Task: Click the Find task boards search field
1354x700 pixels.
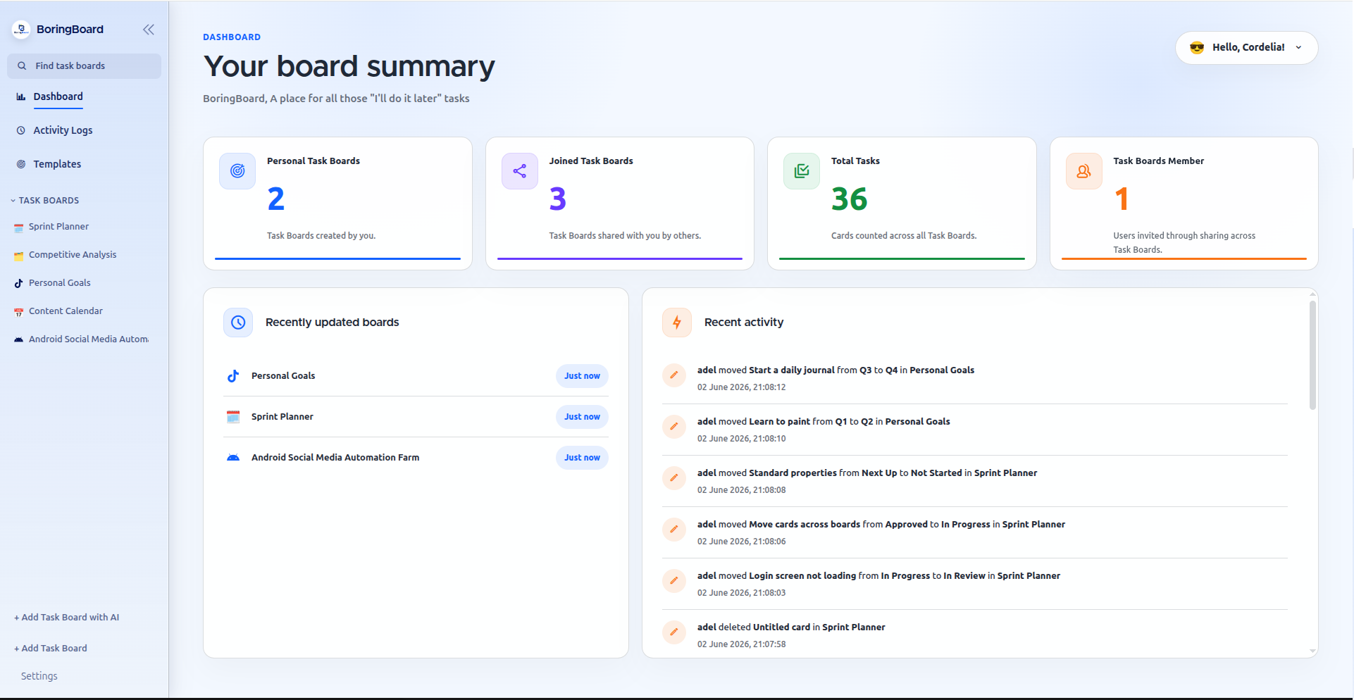Action: [84, 66]
